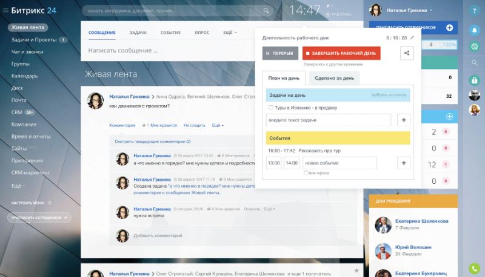Screen dimensions: 485x277
Task: Open notifications bell icon in right bar
Action: pyautogui.click(x=474, y=29)
